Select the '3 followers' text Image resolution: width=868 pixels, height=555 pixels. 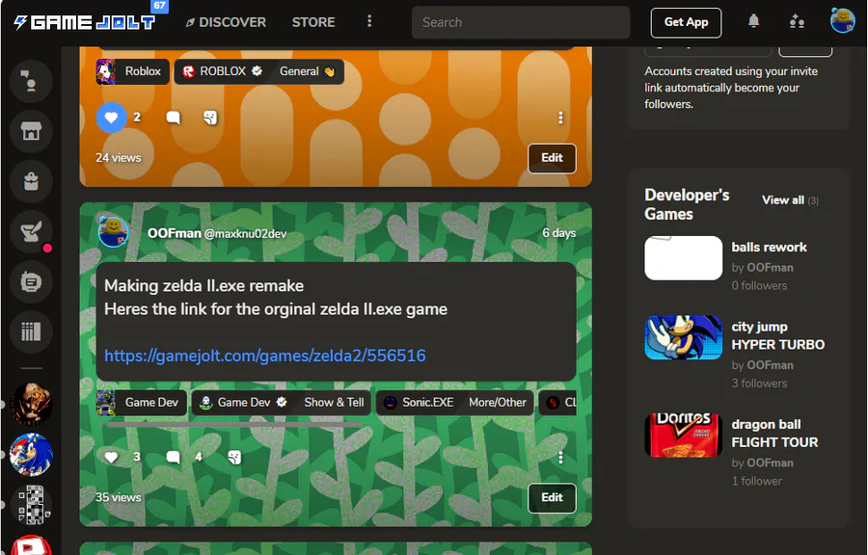coord(759,383)
